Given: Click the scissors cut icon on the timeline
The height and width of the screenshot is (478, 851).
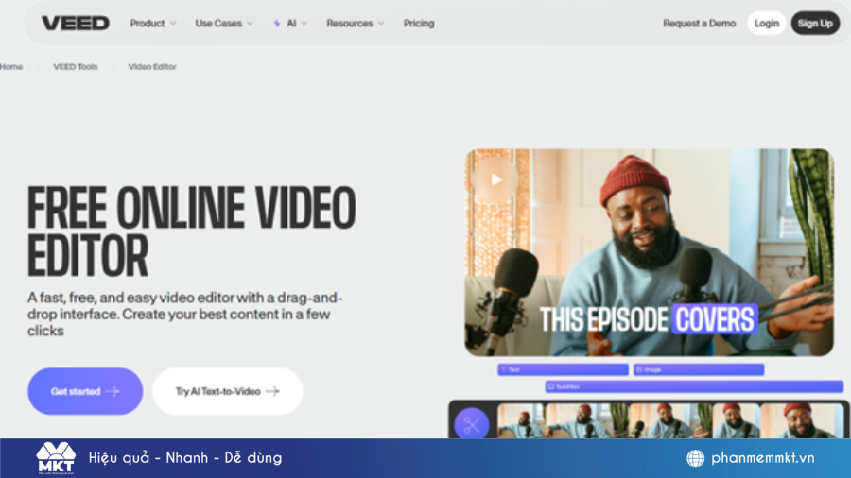Looking at the screenshot, I should click(x=472, y=424).
